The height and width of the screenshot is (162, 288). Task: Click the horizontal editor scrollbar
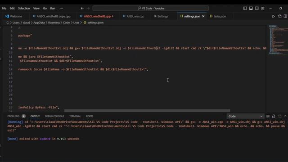[147, 111]
